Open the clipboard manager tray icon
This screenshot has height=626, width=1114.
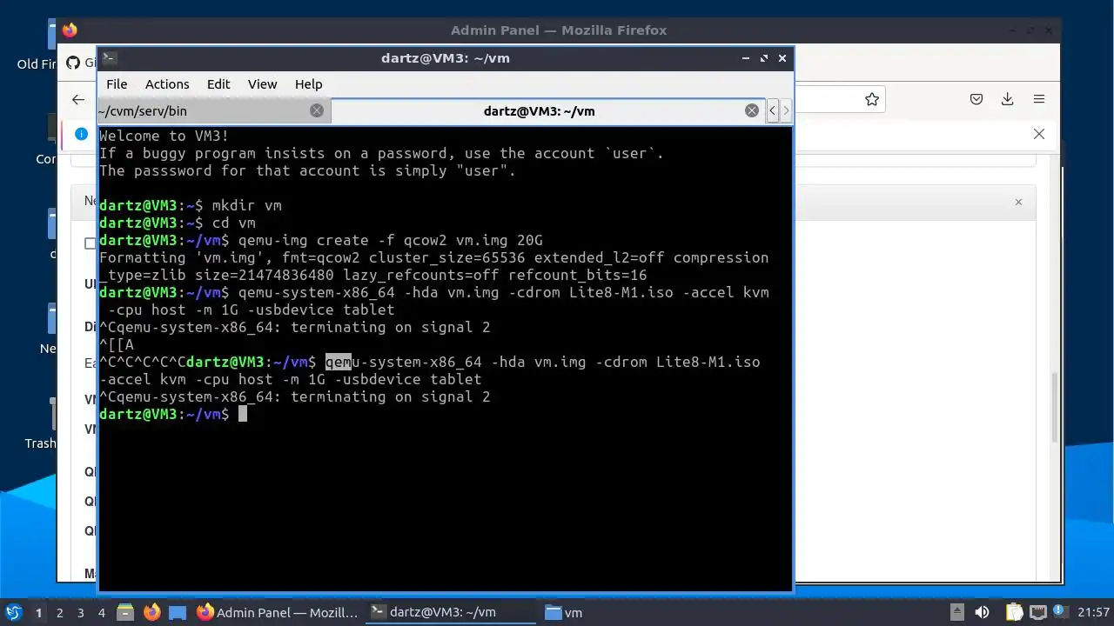(1014, 612)
